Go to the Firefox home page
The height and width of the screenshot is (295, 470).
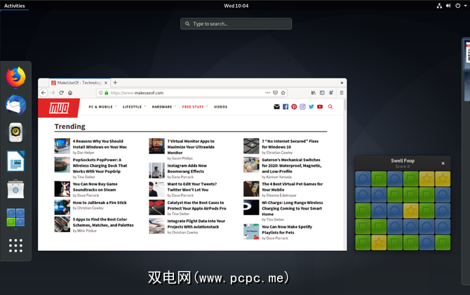click(x=70, y=92)
